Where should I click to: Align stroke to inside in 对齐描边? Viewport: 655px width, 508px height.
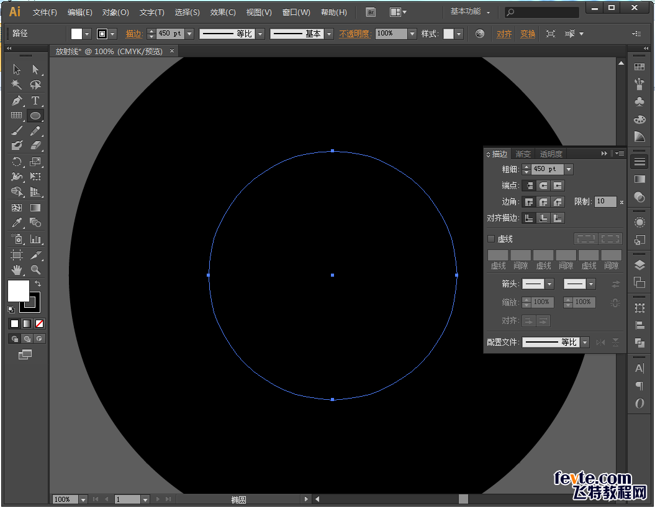pyautogui.click(x=543, y=218)
